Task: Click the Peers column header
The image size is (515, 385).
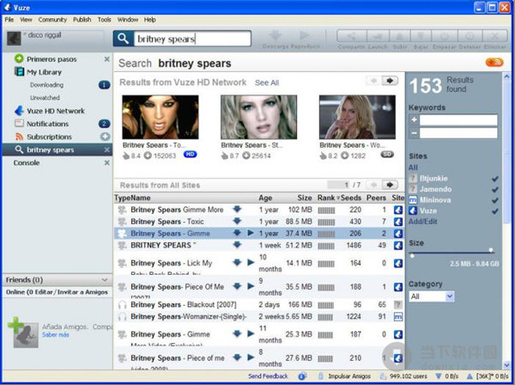Action: [376, 198]
